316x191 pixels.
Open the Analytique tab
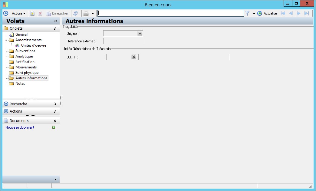[x=24, y=56]
